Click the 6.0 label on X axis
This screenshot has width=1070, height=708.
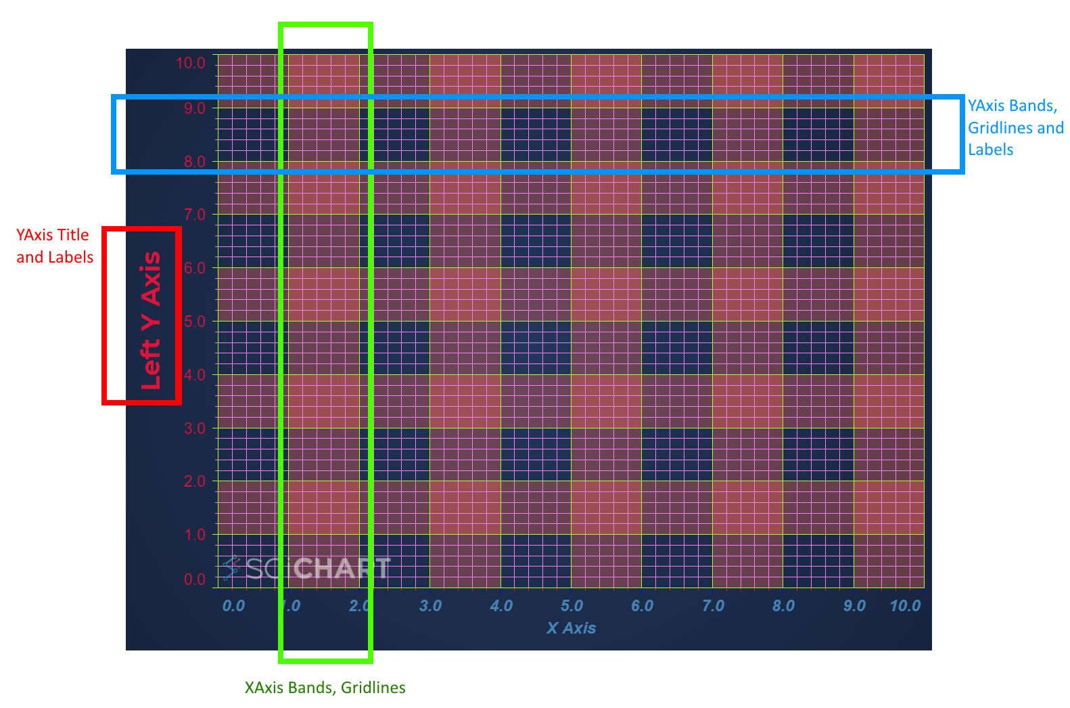click(642, 606)
